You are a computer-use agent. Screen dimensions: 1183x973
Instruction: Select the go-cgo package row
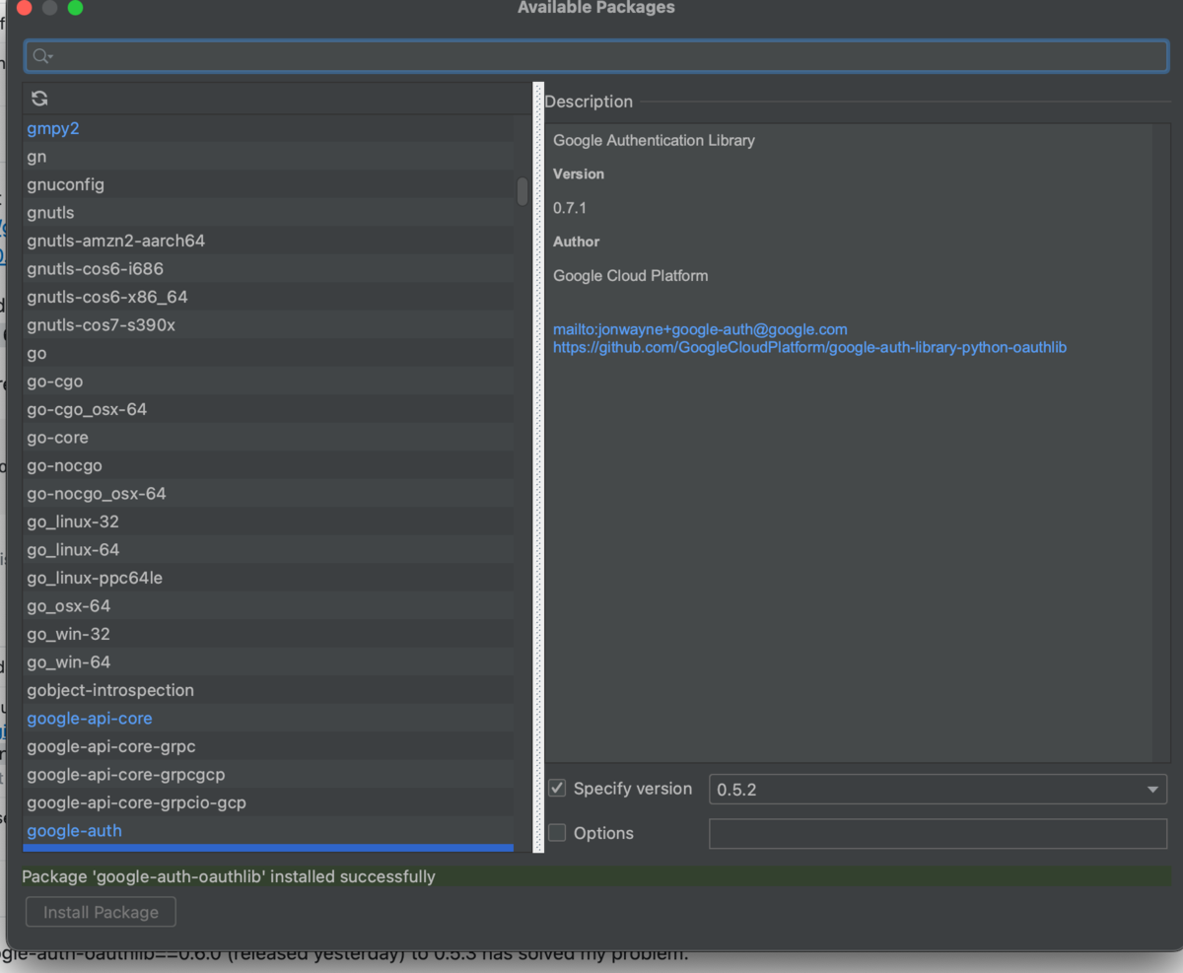[x=268, y=382]
